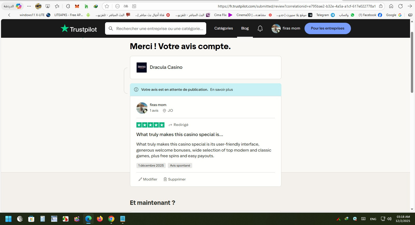Start the screenshot capture tool
Image resolution: width=415 pixels, height=225 pixels.
pyautogui.click(x=48, y=6)
